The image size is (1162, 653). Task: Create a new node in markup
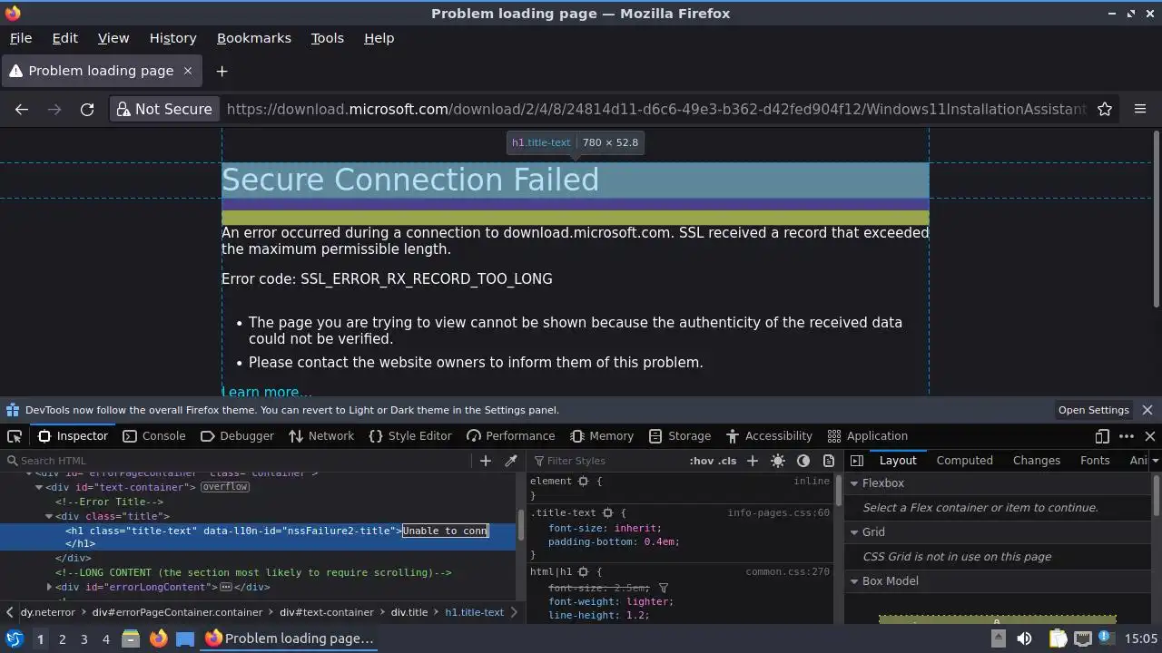click(485, 461)
